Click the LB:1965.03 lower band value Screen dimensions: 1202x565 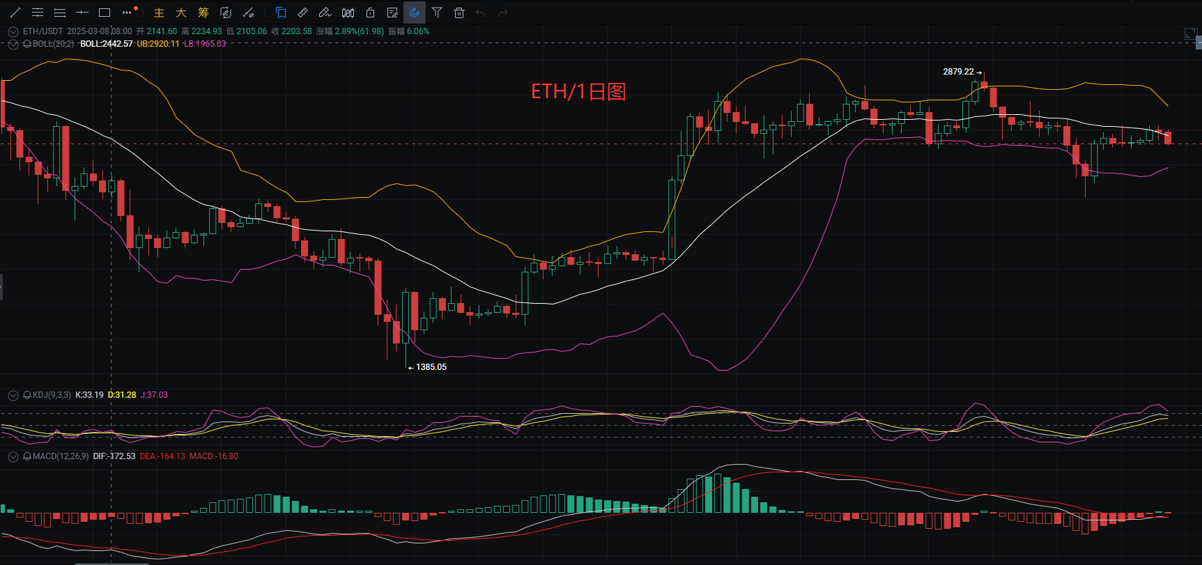pyautogui.click(x=205, y=44)
